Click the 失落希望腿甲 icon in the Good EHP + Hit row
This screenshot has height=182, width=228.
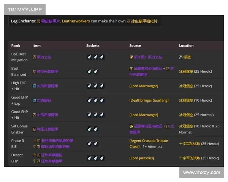[x=34, y=115]
